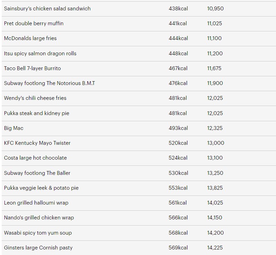Image resolution: width=276 pixels, height=255 pixels.
Task: Click the 493kcal value for Big Mac
Action: [178, 128]
